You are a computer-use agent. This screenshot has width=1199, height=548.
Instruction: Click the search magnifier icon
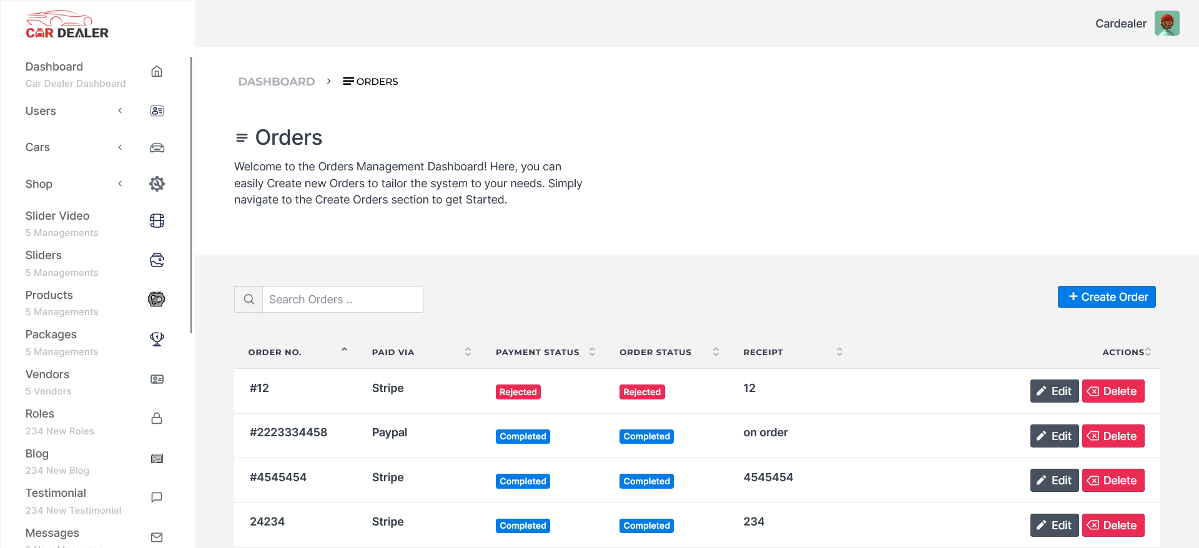[x=249, y=300]
